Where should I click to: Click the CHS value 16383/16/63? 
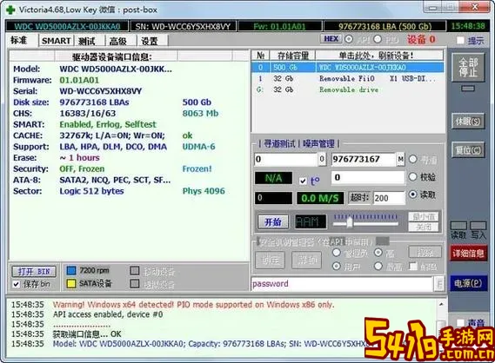(x=88, y=114)
